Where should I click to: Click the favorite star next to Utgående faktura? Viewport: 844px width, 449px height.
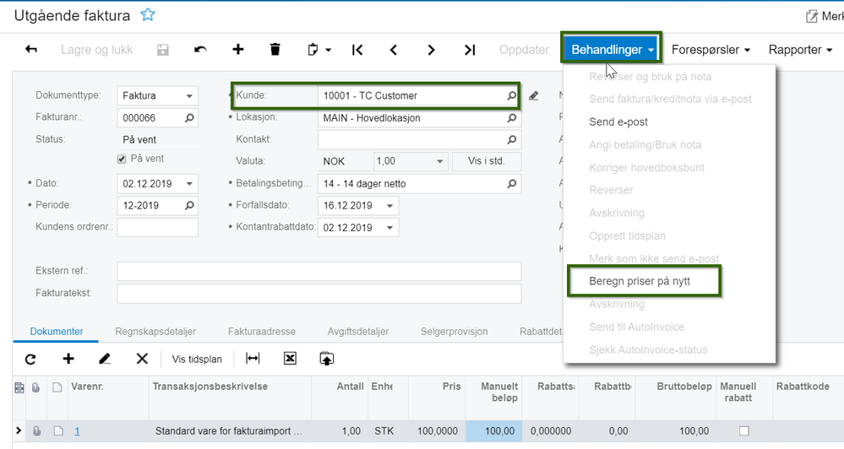(148, 14)
